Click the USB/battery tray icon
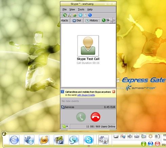The image size is (166, 148). [158, 136]
